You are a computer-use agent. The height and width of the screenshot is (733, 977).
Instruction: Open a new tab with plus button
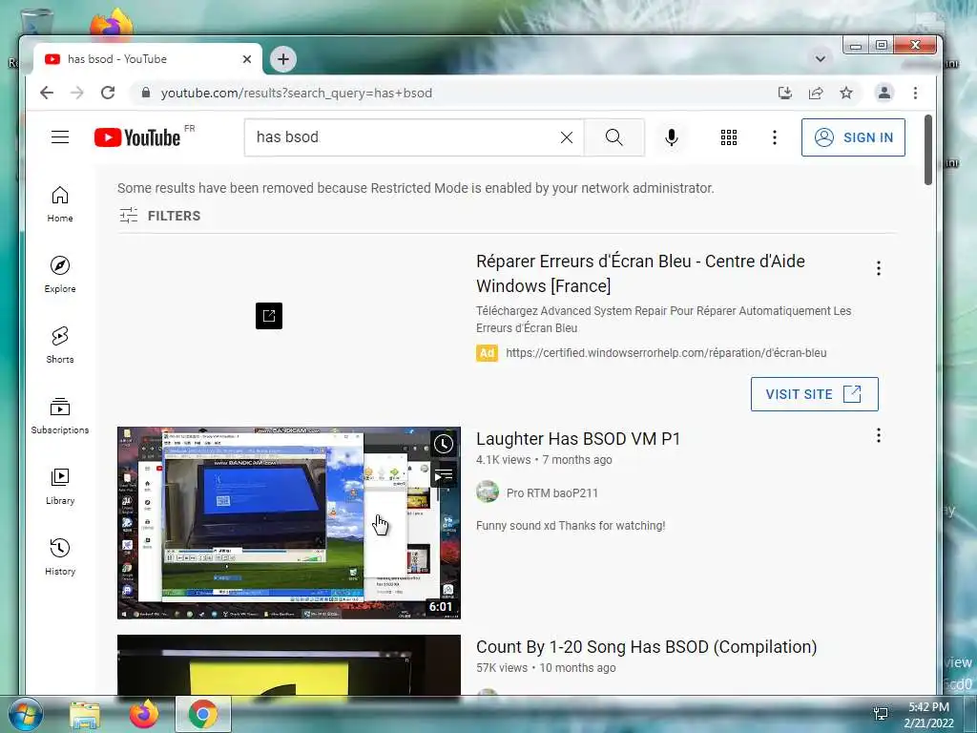pyautogui.click(x=283, y=59)
